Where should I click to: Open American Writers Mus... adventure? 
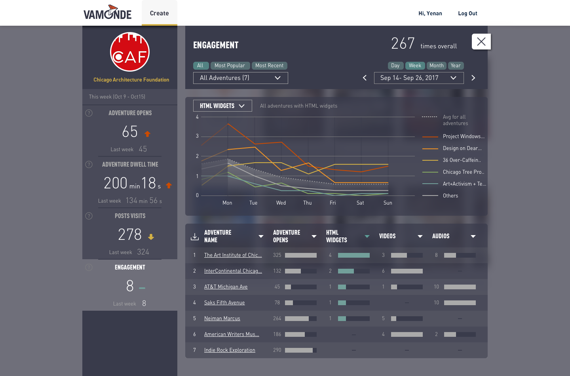click(232, 334)
